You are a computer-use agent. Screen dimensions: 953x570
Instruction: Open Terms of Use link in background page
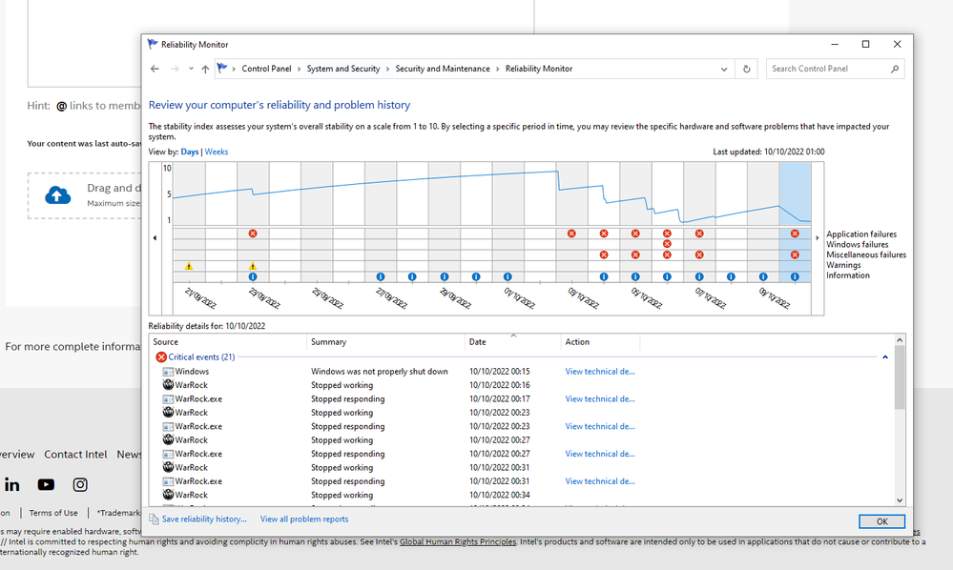point(53,513)
